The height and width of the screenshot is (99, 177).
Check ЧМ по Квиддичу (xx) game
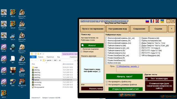coord(140,56)
